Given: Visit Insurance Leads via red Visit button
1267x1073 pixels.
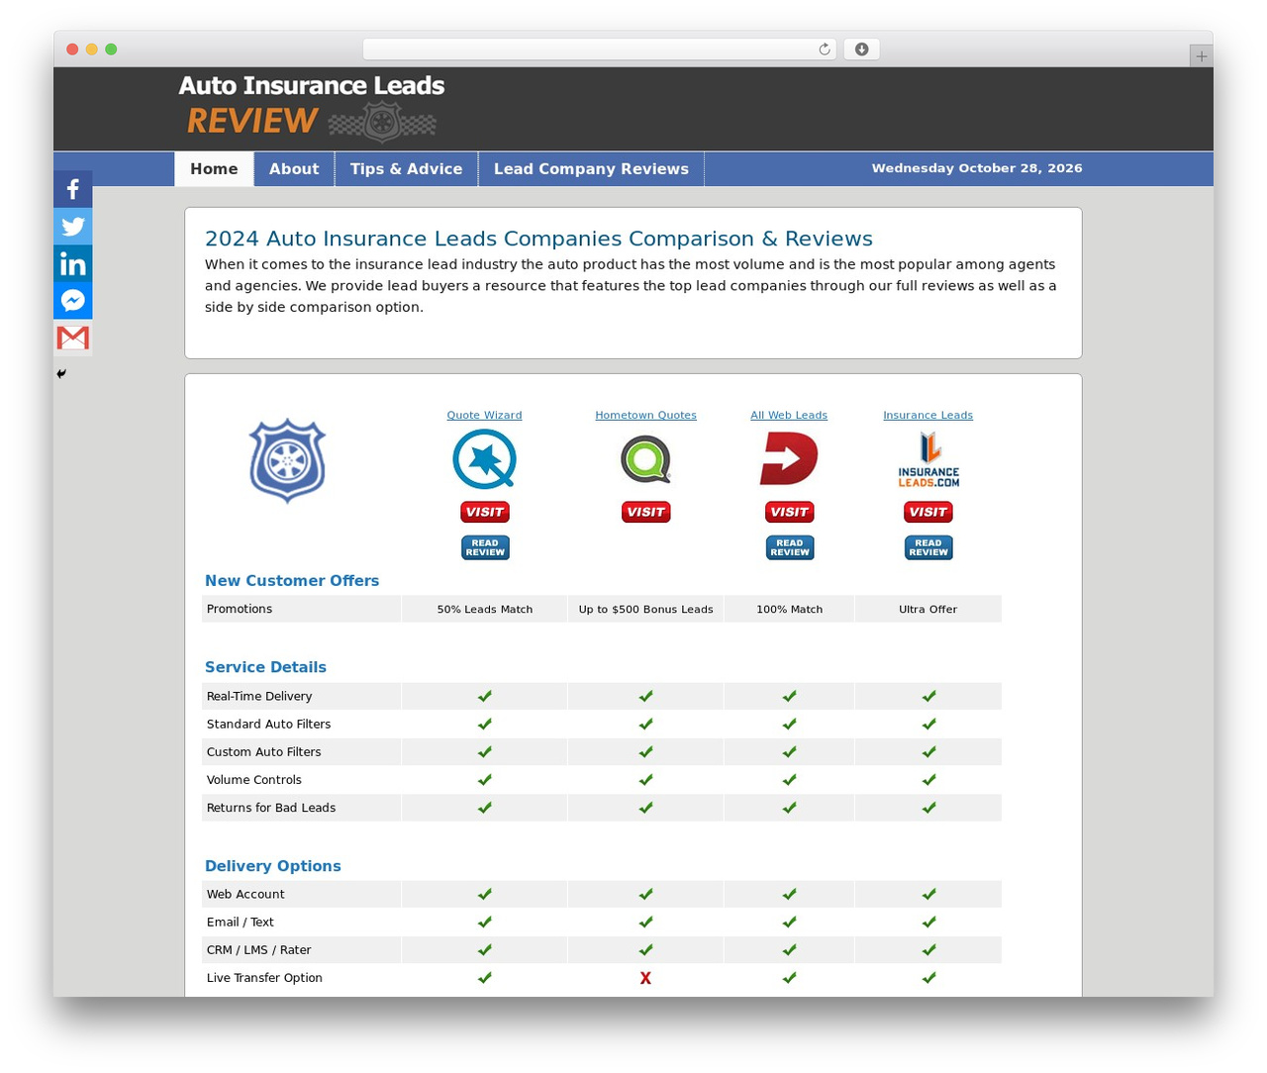Looking at the screenshot, I should [x=928, y=512].
